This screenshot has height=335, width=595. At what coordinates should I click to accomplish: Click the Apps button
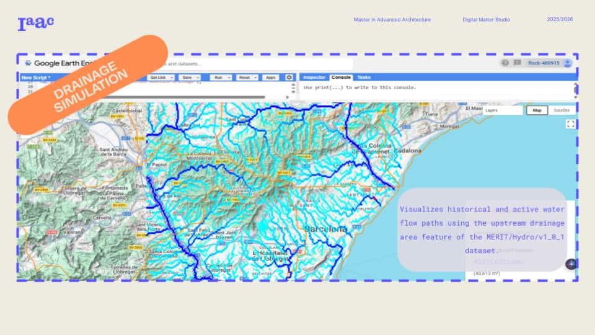pos(271,78)
